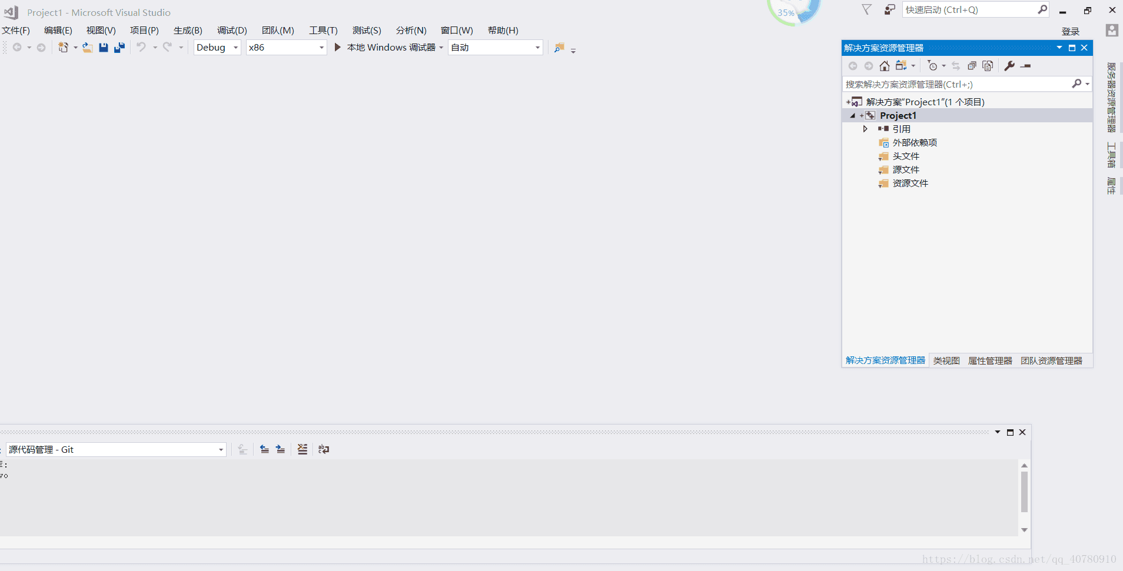Open the 调试(D) menu

pyautogui.click(x=232, y=31)
